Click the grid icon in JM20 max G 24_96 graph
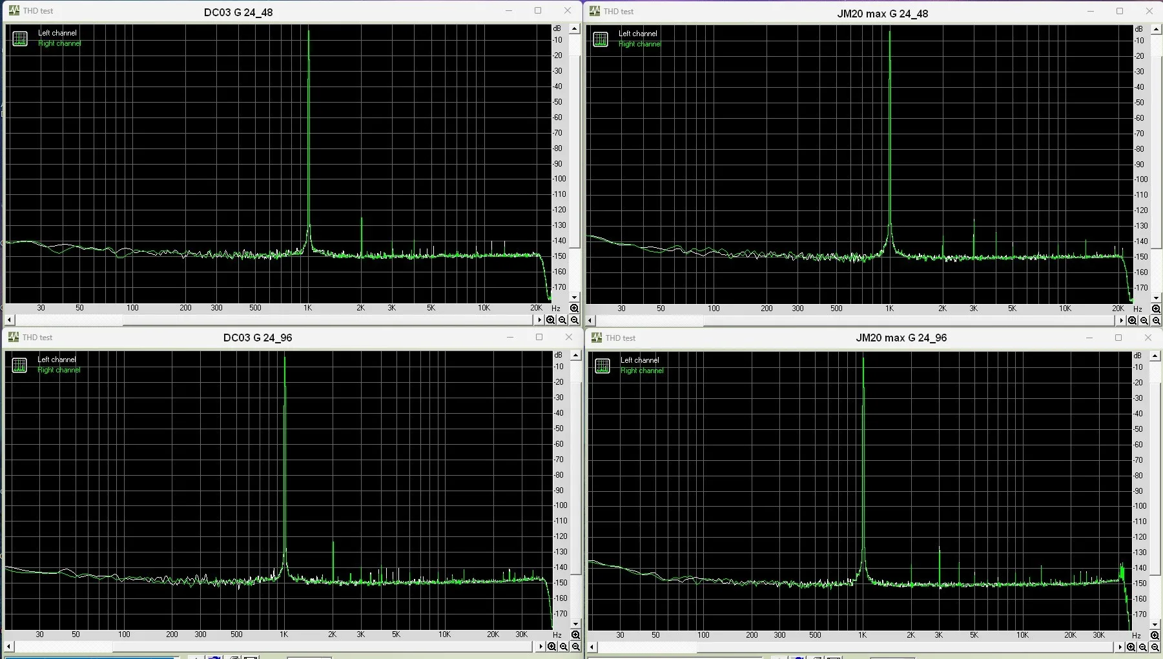The image size is (1163, 659). (602, 366)
